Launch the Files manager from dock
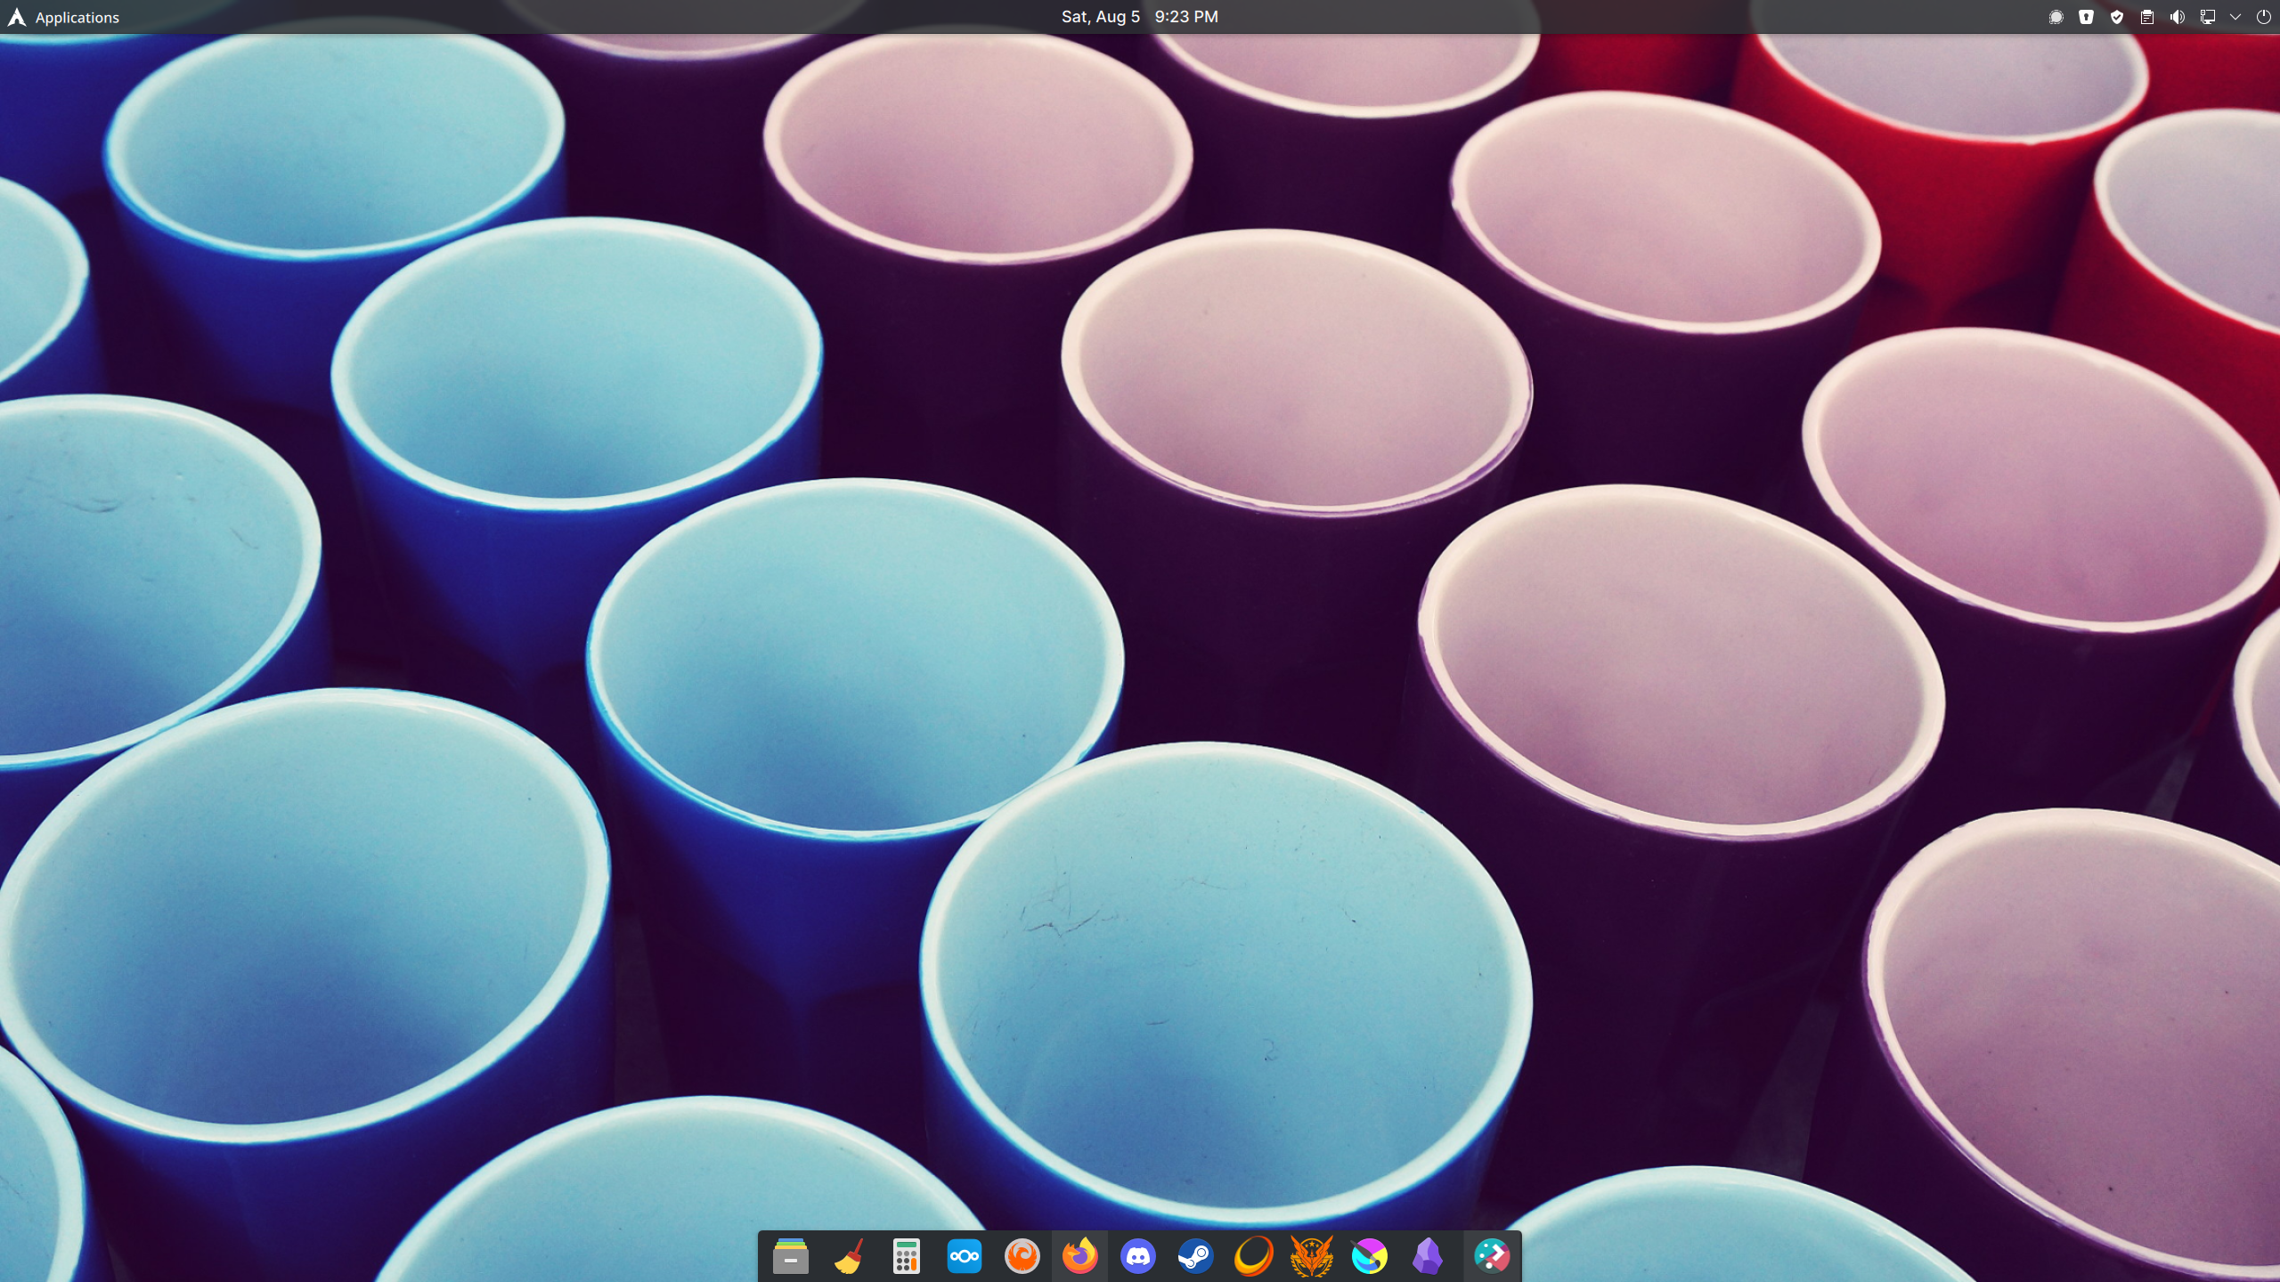Image resolution: width=2280 pixels, height=1282 pixels. [x=790, y=1256]
